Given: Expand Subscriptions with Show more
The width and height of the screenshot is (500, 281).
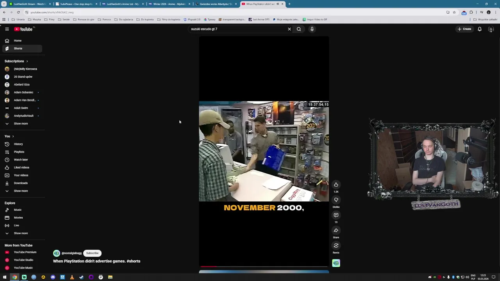Looking at the screenshot, I should (21, 124).
